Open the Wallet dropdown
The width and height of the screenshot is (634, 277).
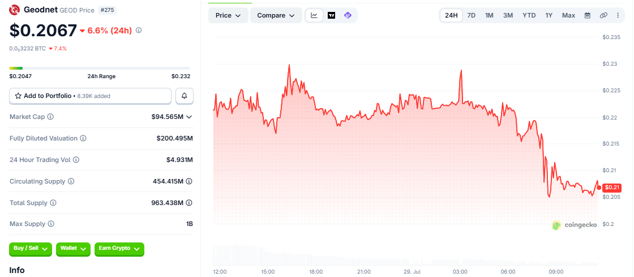[x=73, y=249]
